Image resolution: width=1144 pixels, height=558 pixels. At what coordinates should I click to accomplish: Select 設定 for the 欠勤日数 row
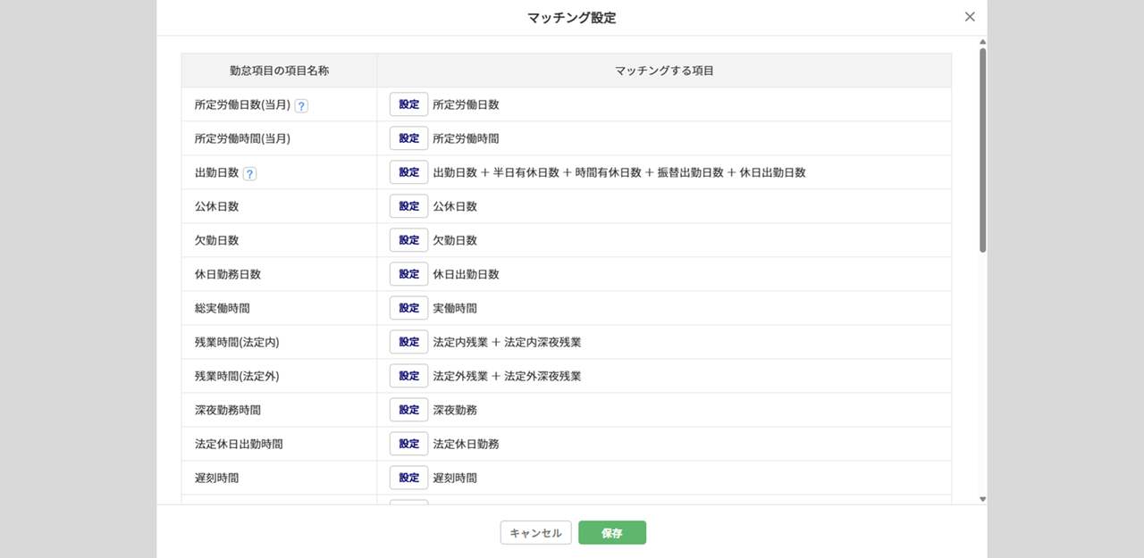[408, 240]
